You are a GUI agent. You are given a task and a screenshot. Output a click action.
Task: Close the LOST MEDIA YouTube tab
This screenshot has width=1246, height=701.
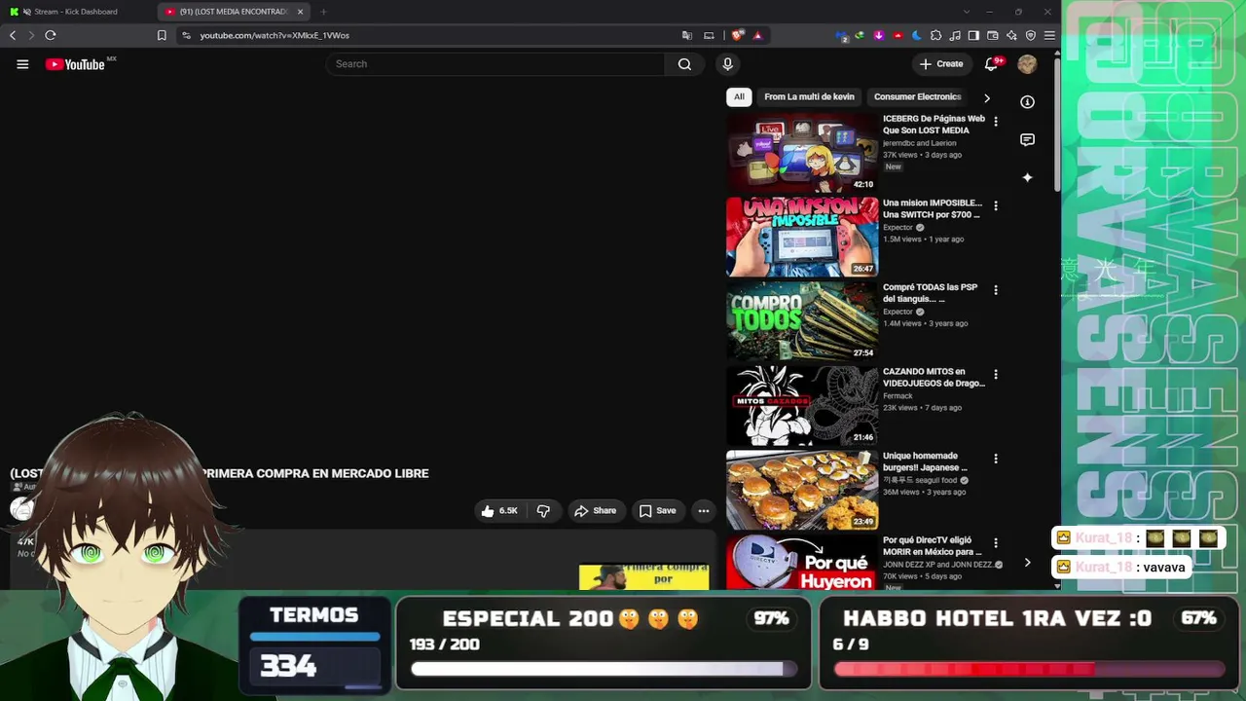300,12
